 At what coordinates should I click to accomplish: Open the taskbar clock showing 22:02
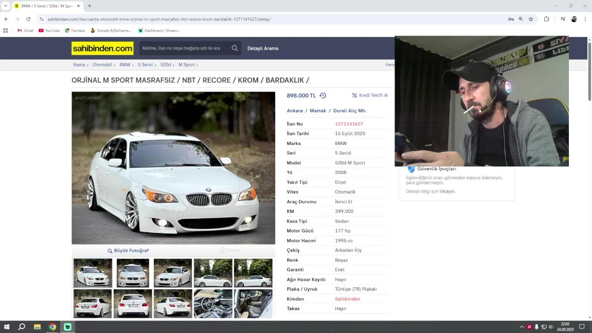point(565,327)
